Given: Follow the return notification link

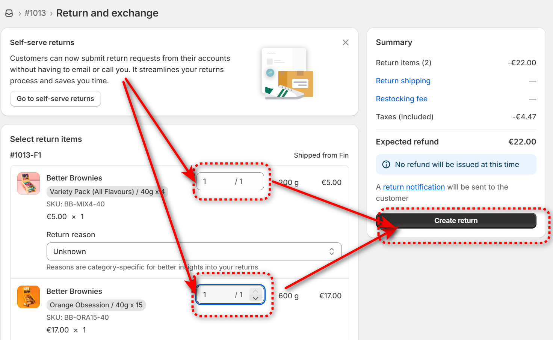Looking at the screenshot, I should 414,187.
